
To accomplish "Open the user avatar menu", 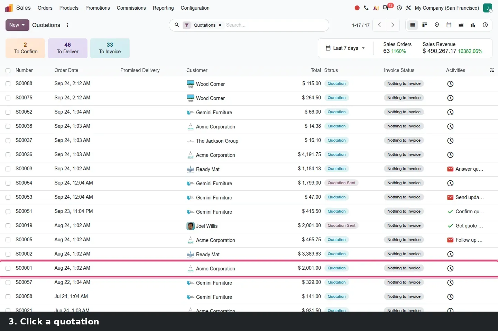I will (x=488, y=8).
